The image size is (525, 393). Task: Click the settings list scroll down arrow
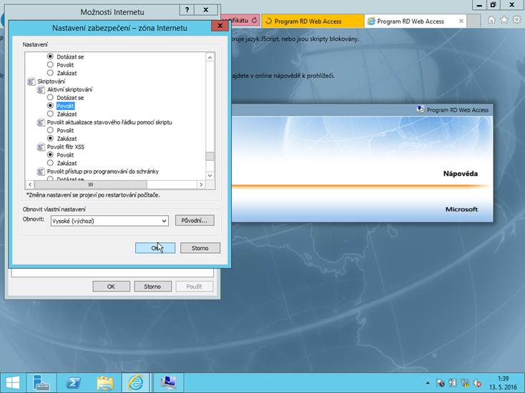210,176
